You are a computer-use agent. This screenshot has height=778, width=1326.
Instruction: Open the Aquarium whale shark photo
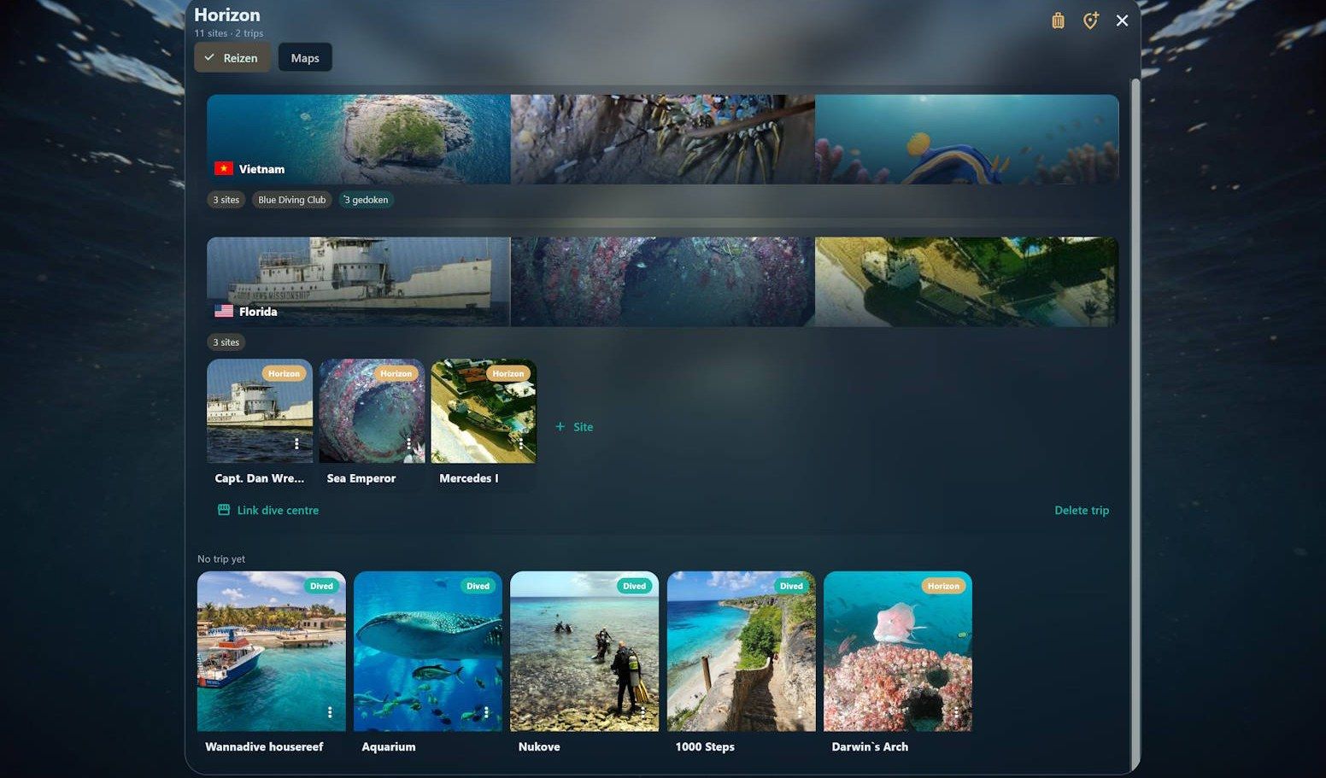(x=428, y=653)
